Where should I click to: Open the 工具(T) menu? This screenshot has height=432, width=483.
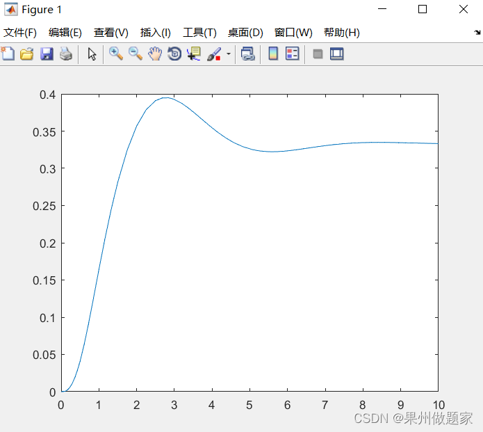[199, 33]
